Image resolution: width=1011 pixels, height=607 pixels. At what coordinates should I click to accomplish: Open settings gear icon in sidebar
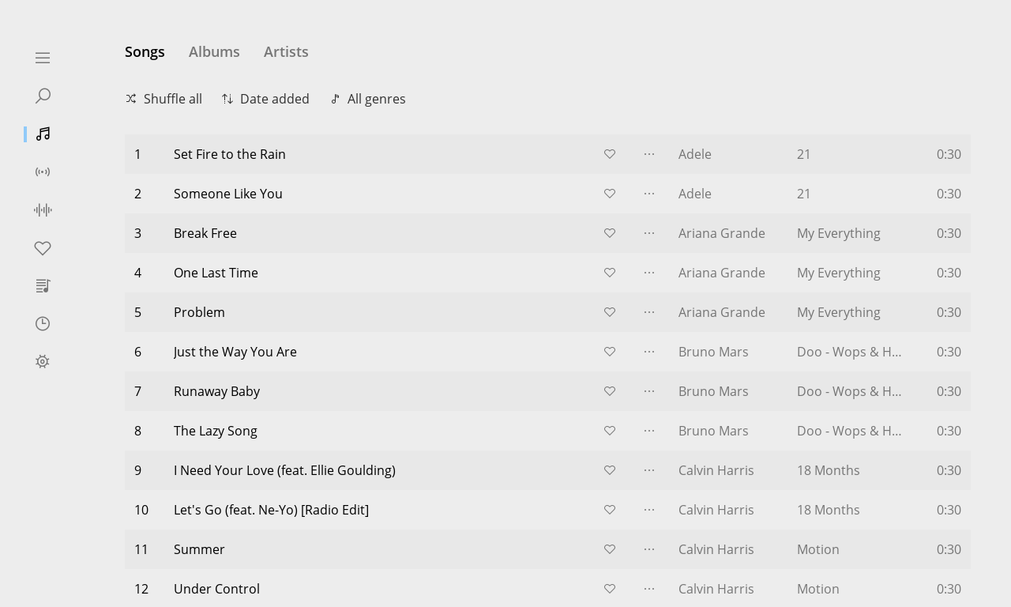tap(43, 361)
